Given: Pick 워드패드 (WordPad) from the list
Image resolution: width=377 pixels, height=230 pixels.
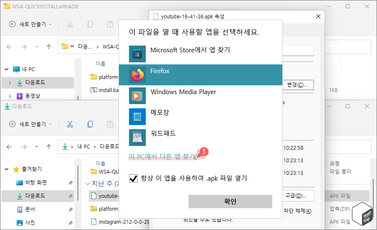Looking at the screenshot, I should (201, 137).
